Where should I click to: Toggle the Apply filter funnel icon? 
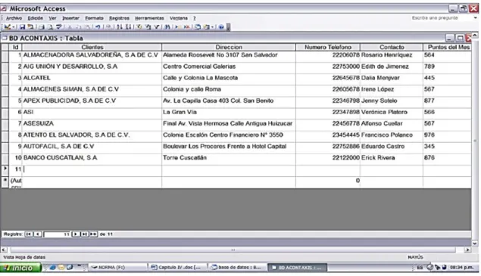click(157, 27)
